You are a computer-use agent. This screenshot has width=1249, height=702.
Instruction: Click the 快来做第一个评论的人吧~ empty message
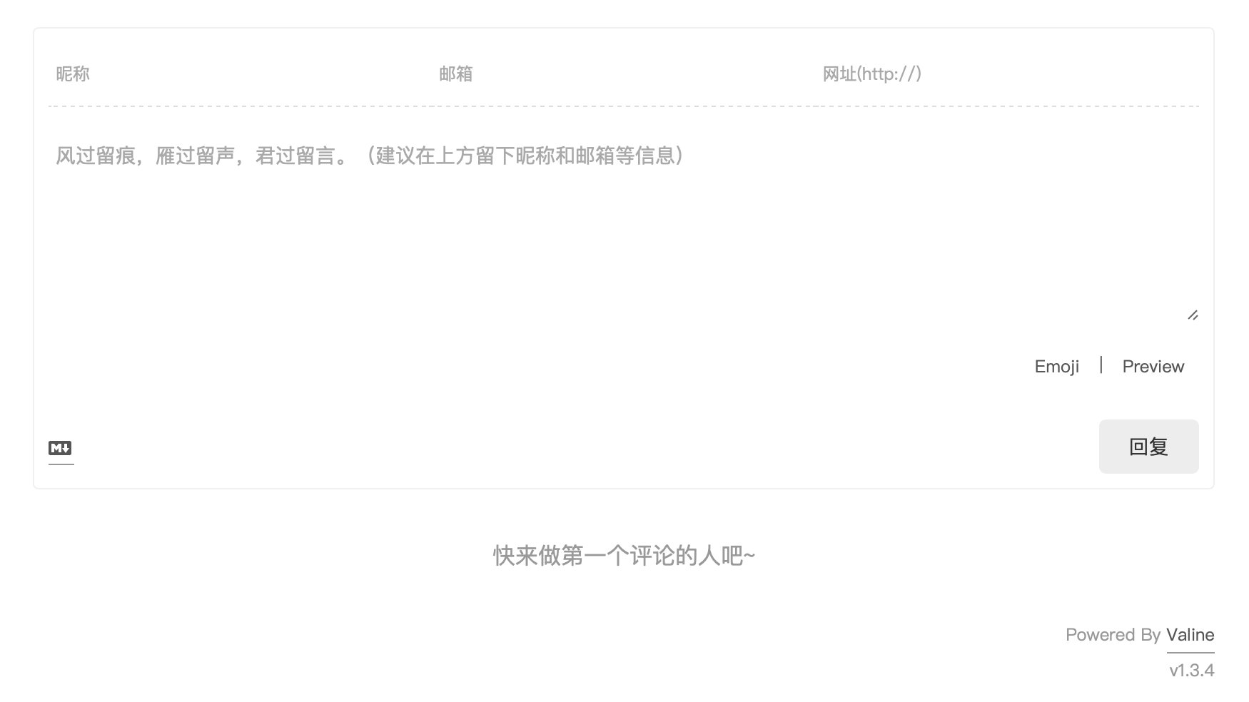coord(624,556)
